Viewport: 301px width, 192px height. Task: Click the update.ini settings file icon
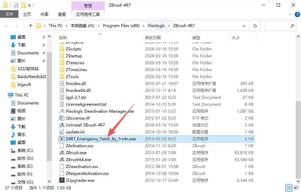pos(62,132)
